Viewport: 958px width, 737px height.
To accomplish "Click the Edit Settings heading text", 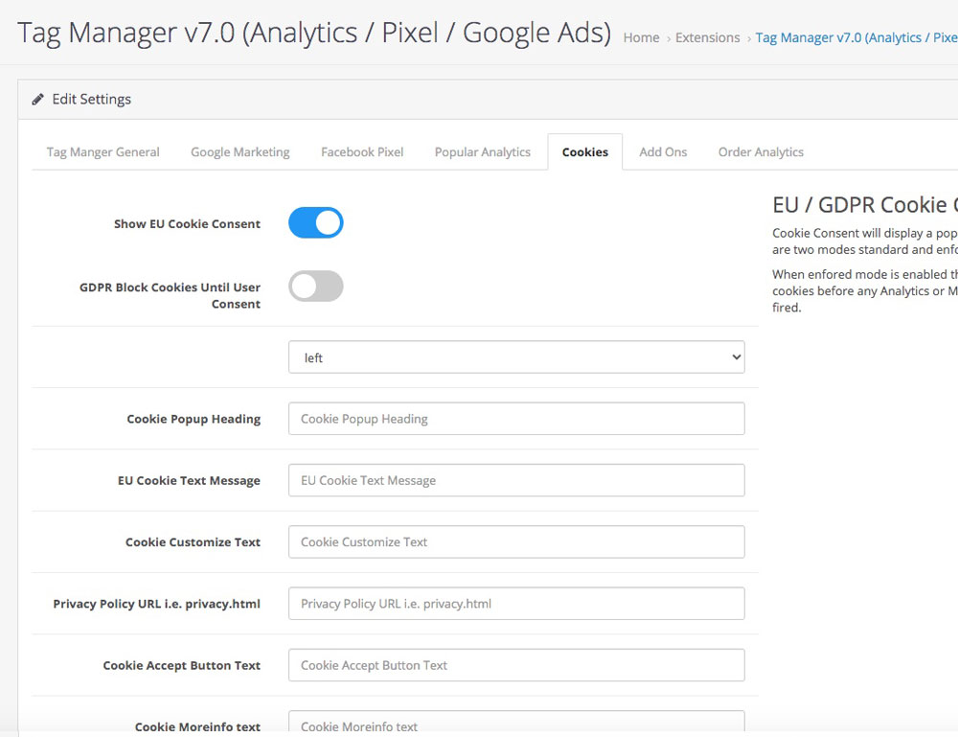I will click(x=92, y=99).
